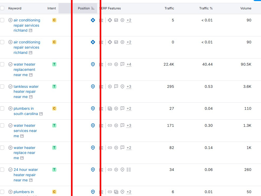Click the AI overview position icon in the row with traffic 0
The width and height of the screenshot is (261, 196).
tap(93, 42)
